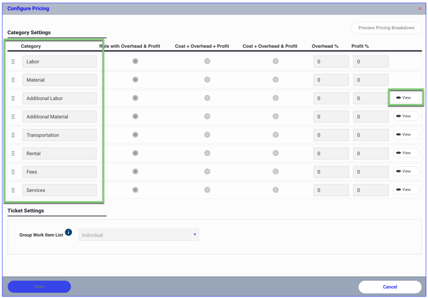Viewport: 428px width, 298px height.
Task: Click info icon next to Group Work Item List
Action: 68,232
